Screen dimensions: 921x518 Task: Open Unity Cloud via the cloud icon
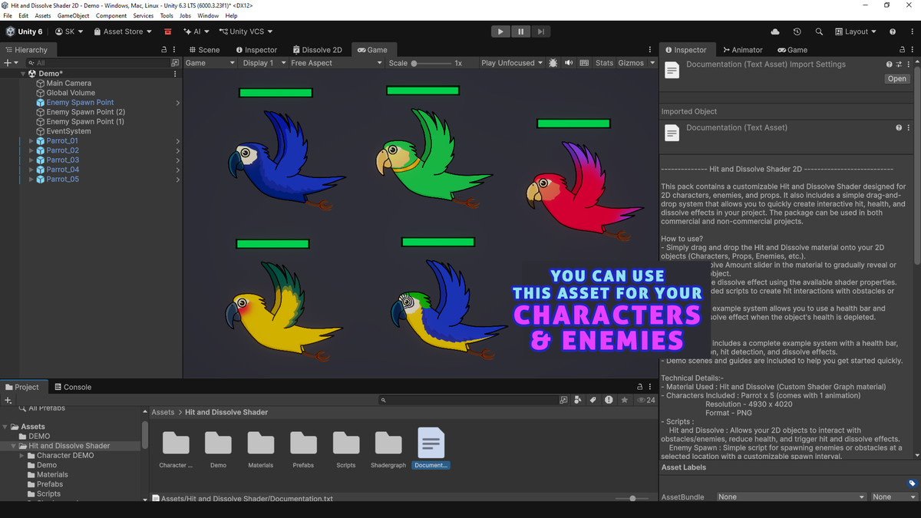[775, 31]
